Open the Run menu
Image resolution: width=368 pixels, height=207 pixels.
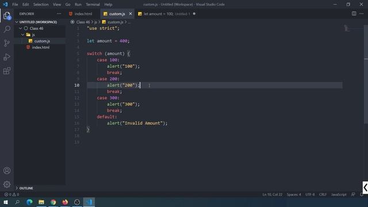pyautogui.click(x=78, y=5)
